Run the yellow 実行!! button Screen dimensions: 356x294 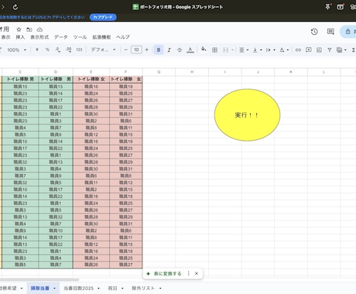(x=247, y=115)
